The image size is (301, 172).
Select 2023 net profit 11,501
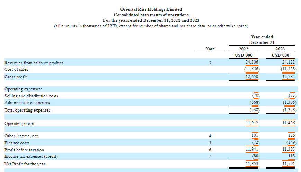[288, 164]
